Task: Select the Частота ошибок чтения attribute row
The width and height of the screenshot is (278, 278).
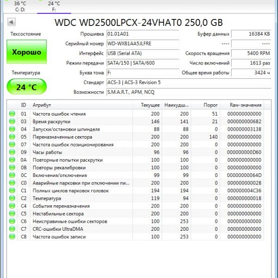Action: (x=135, y=114)
